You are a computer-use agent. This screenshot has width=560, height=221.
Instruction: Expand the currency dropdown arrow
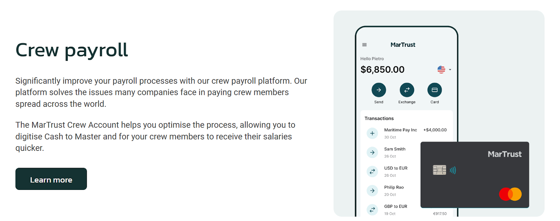450,69
